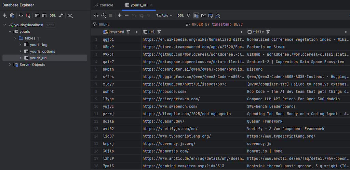Viewport: 350px width, 170px height.
Task: Open table editor from Explorer toolbar
Action: click(44, 16)
